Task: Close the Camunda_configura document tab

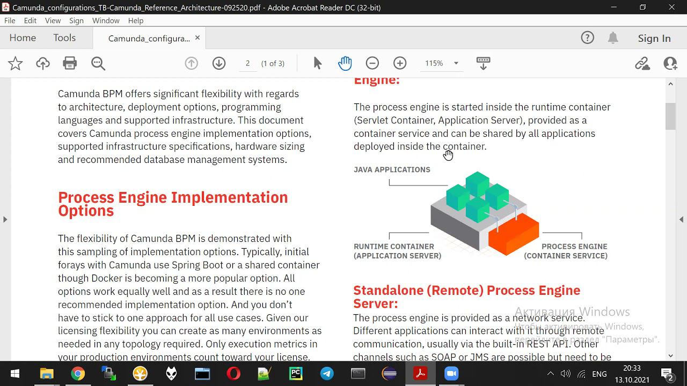Action: 198,38
